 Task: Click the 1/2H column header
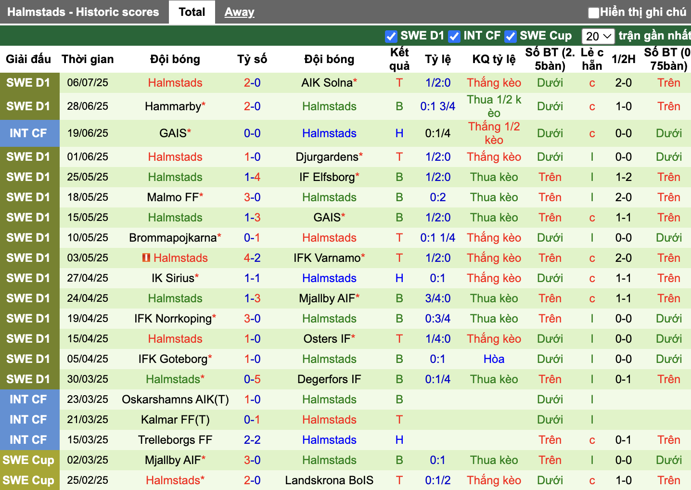[624, 59]
